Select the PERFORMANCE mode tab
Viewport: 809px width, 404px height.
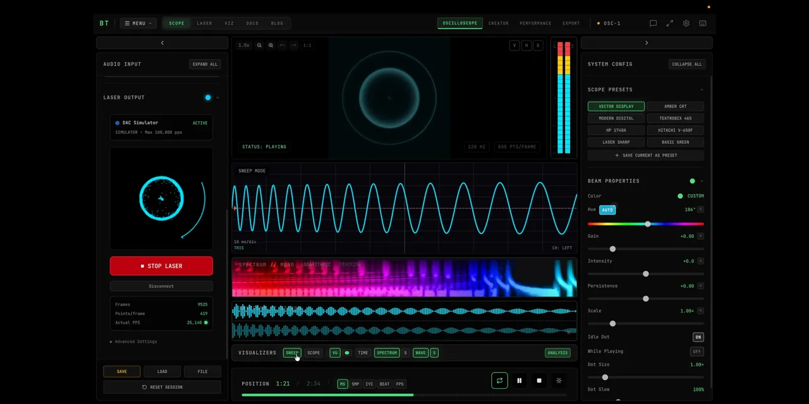535,23
